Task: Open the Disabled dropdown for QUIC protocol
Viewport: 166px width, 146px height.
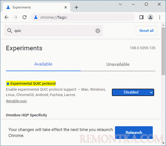Action: pos(133,92)
